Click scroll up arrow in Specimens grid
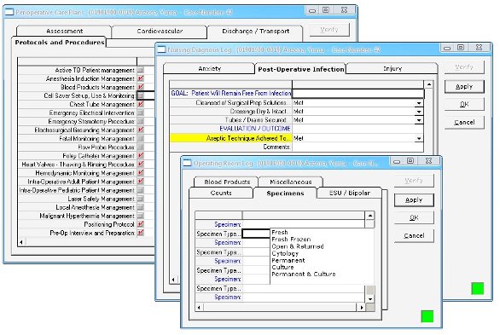This screenshot has width=500, height=335. tap(370, 216)
